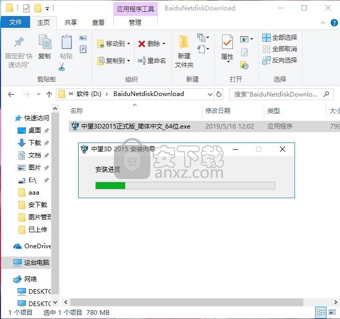Click the horizontal scrollbar of file list
Screen dimensions: 340x319
(186, 302)
